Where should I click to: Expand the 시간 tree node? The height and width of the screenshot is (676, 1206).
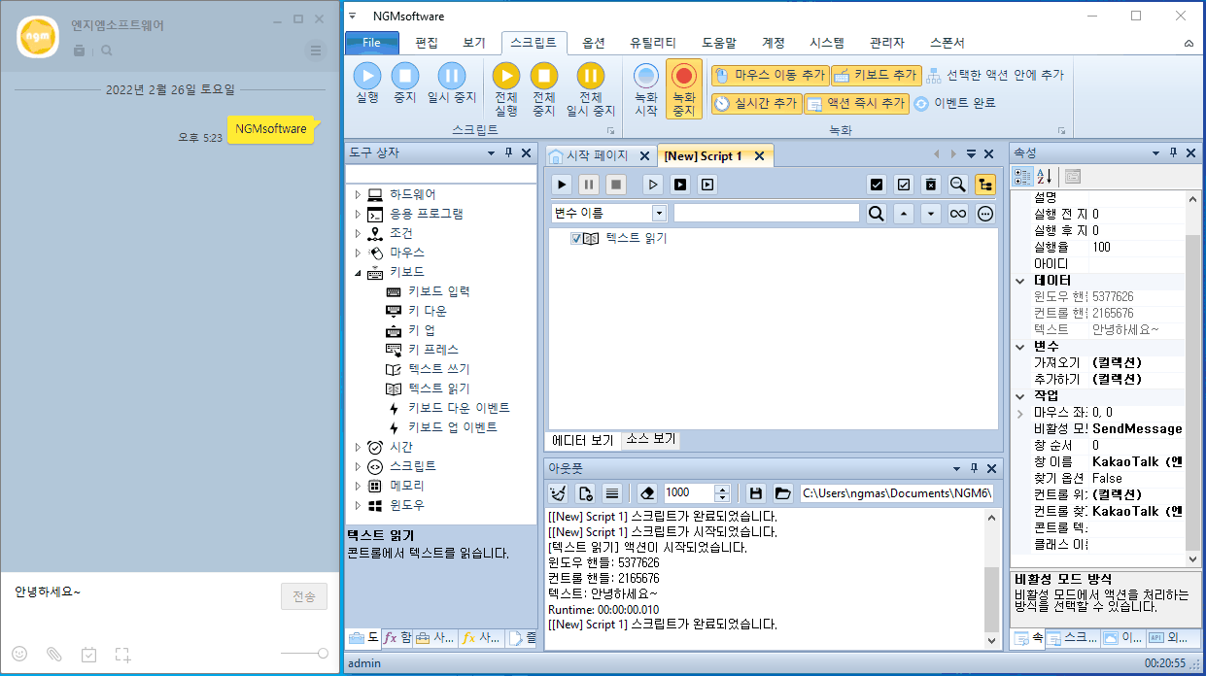[357, 447]
